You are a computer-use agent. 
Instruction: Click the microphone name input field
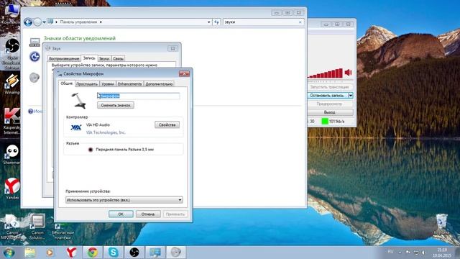[x=139, y=96]
